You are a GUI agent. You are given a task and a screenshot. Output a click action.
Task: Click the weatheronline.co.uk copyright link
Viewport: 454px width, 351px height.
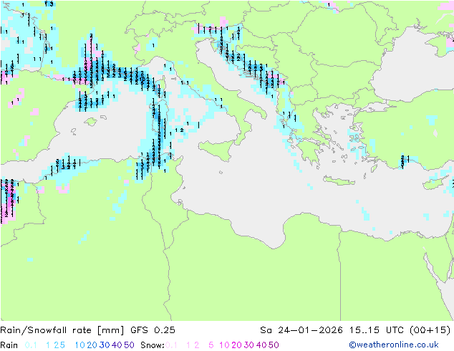point(394,345)
